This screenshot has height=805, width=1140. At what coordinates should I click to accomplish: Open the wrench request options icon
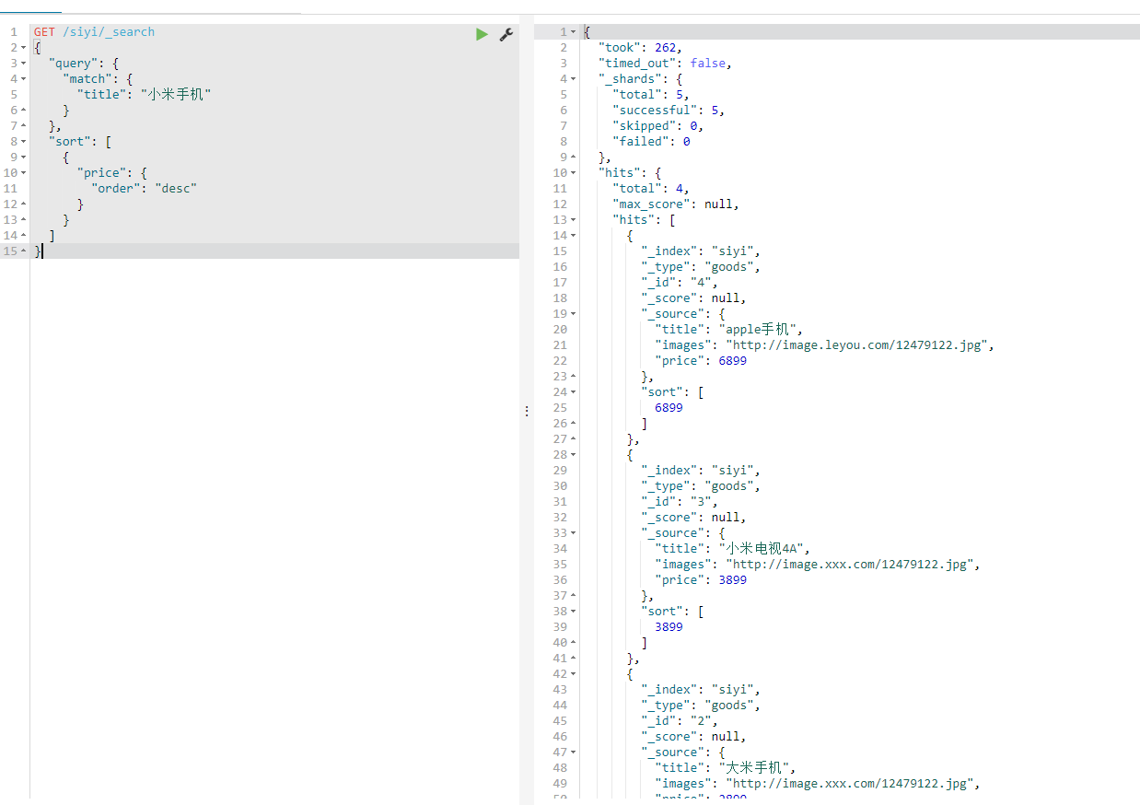pos(506,34)
